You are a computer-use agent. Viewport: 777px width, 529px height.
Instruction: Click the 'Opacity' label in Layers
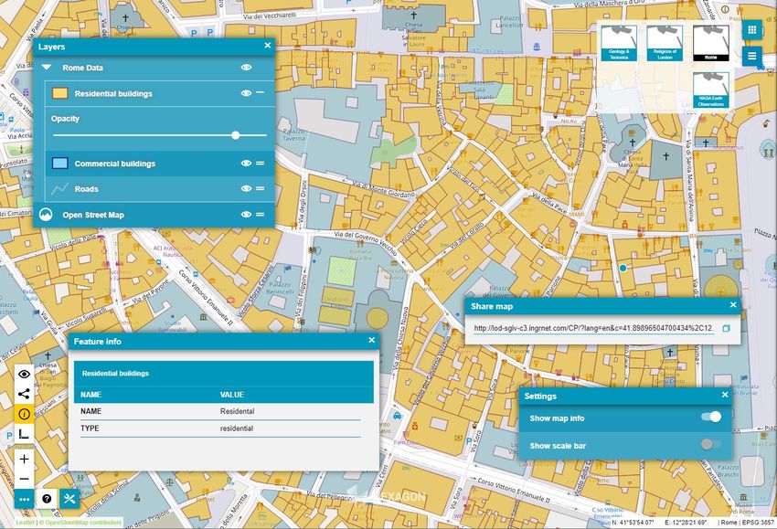click(65, 119)
